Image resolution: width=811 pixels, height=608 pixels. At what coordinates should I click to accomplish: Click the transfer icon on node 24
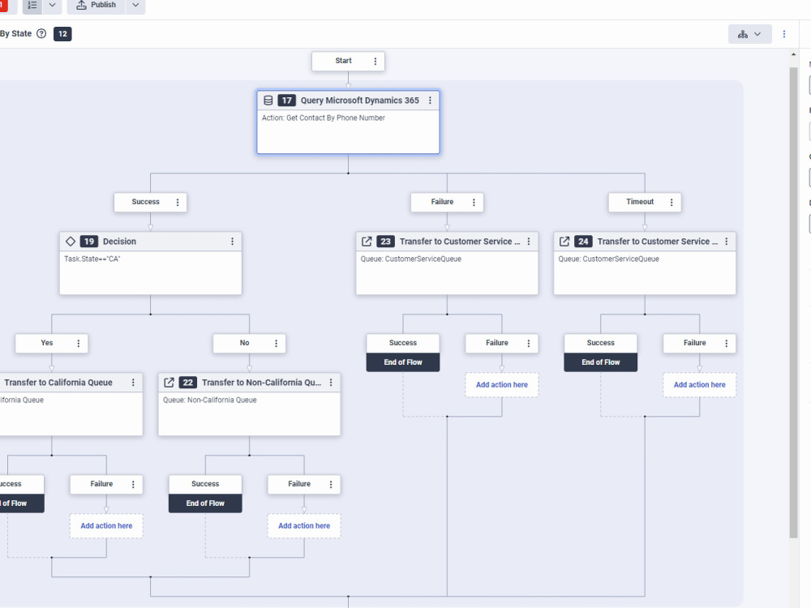pyautogui.click(x=565, y=241)
